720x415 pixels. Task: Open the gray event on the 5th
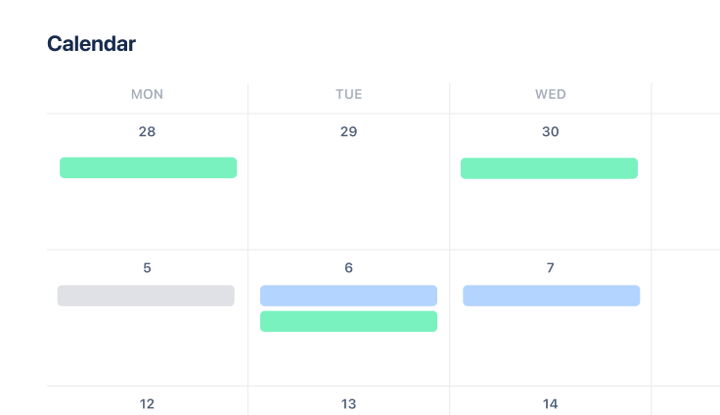[x=146, y=296]
